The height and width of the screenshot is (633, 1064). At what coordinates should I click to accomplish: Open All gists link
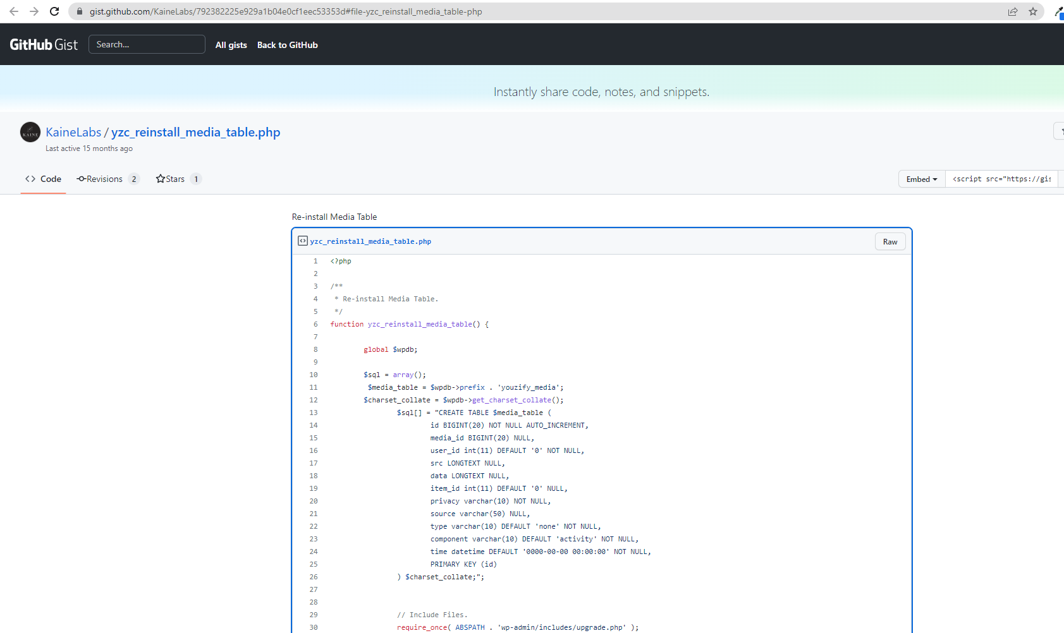(x=231, y=45)
